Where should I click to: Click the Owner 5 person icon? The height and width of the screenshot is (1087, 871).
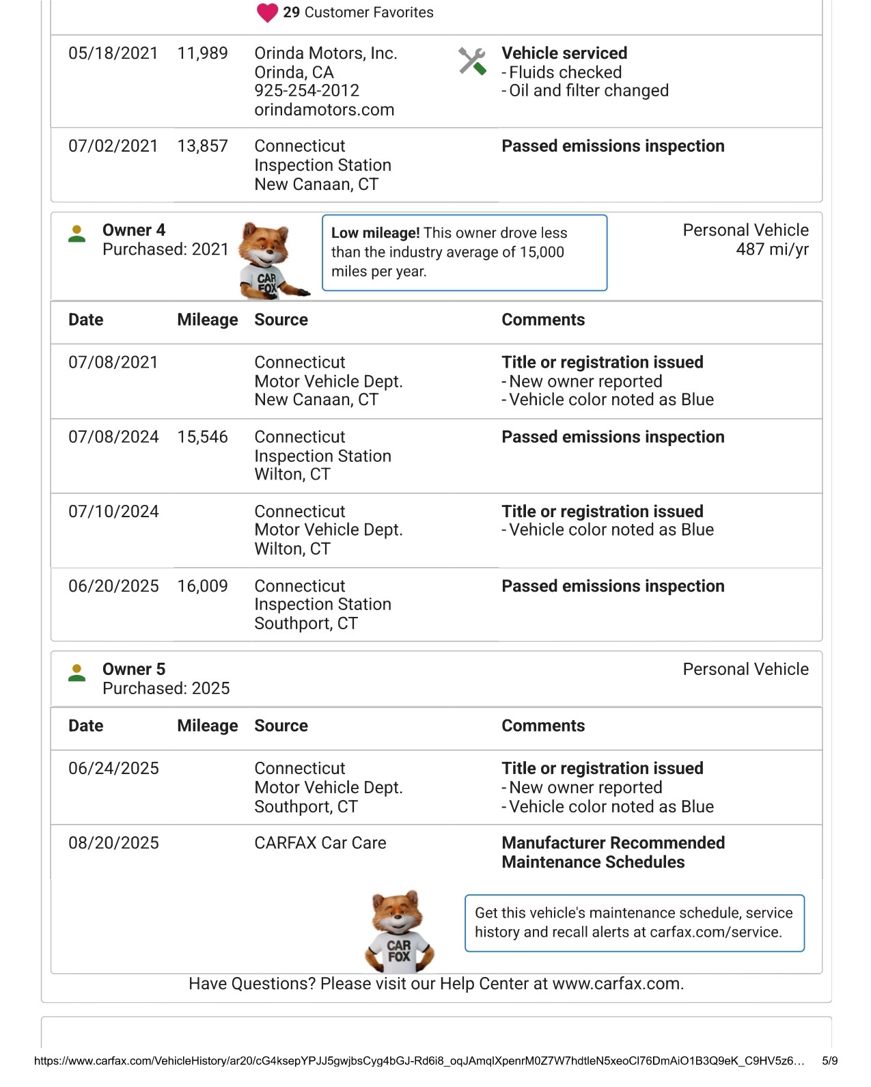pos(77,673)
